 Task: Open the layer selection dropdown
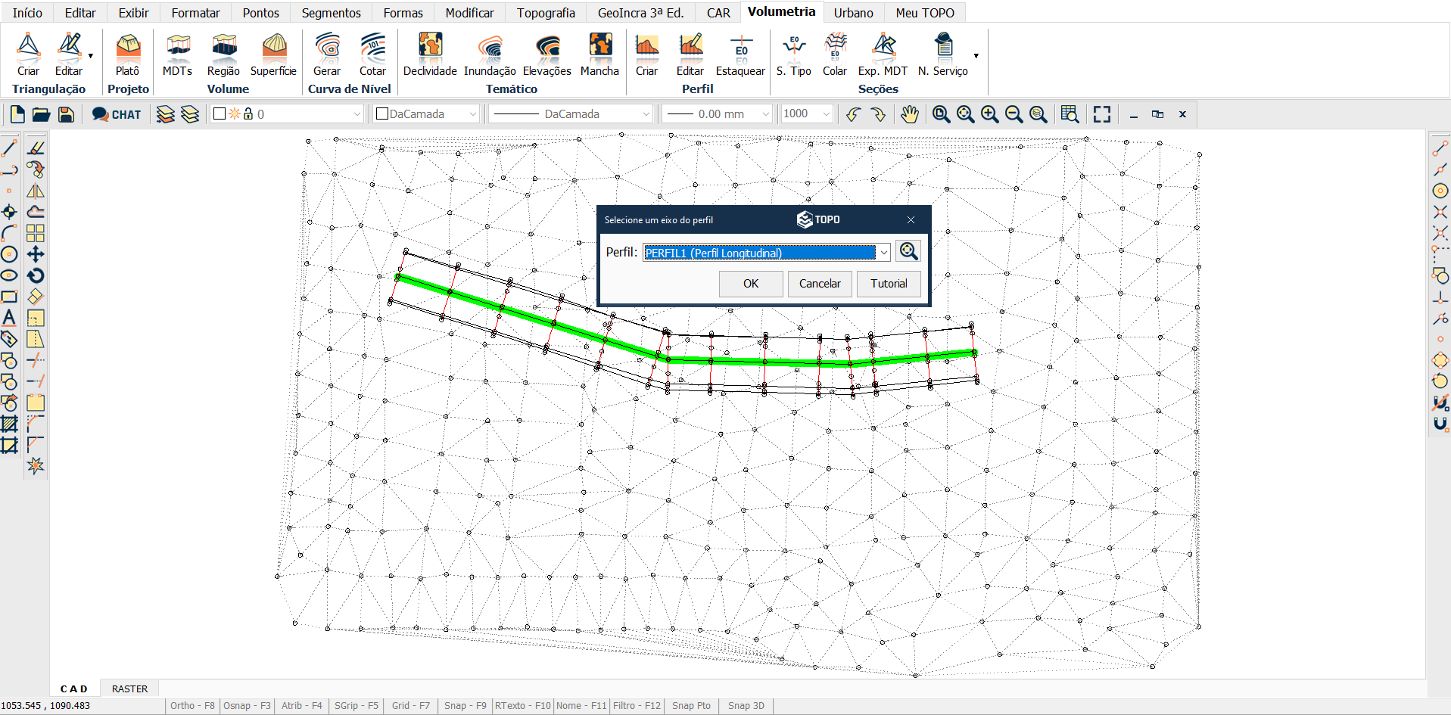(x=357, y=114)
